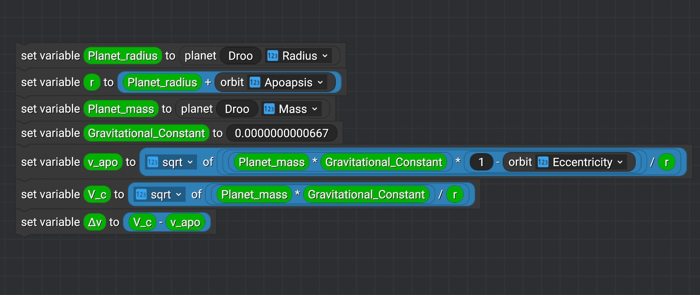Select V_c operand in the Δv subtraction

[143, 222]
